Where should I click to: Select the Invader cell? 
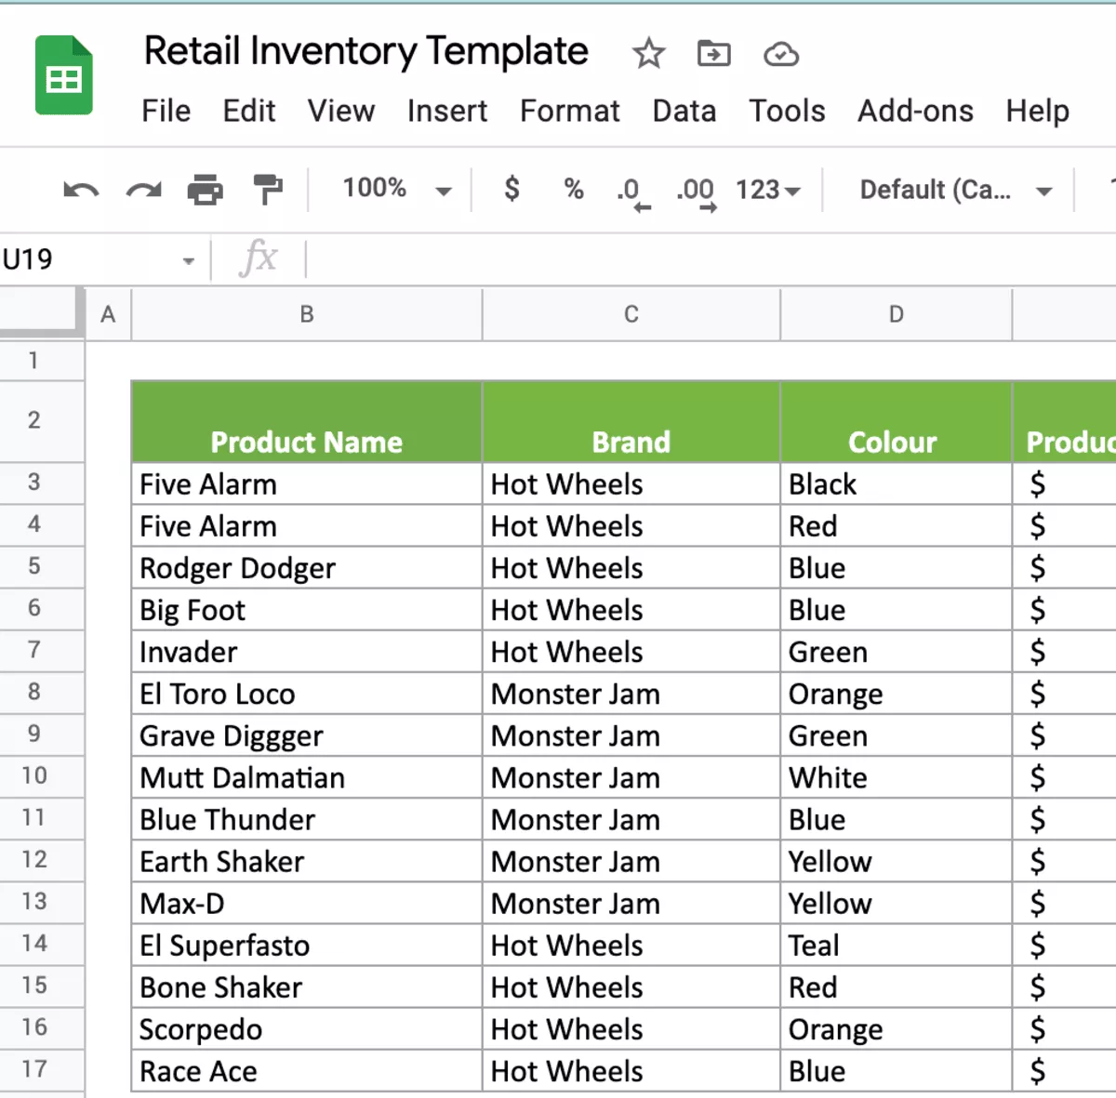pos(307,652)
